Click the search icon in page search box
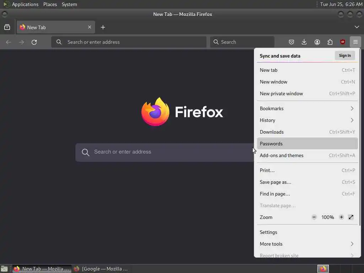The image size is (364, 273). (85, 152)
